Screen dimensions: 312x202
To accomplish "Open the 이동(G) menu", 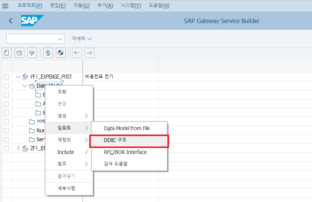I will pos(82,6).
